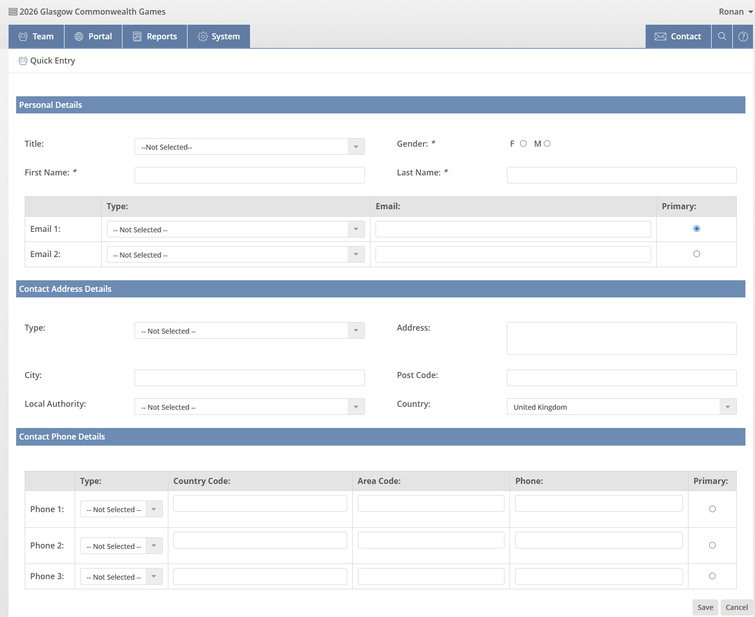Open the Country dropdown showing United Kingdom
Viewport: 755px width, 617px height.
click(621, 407)
